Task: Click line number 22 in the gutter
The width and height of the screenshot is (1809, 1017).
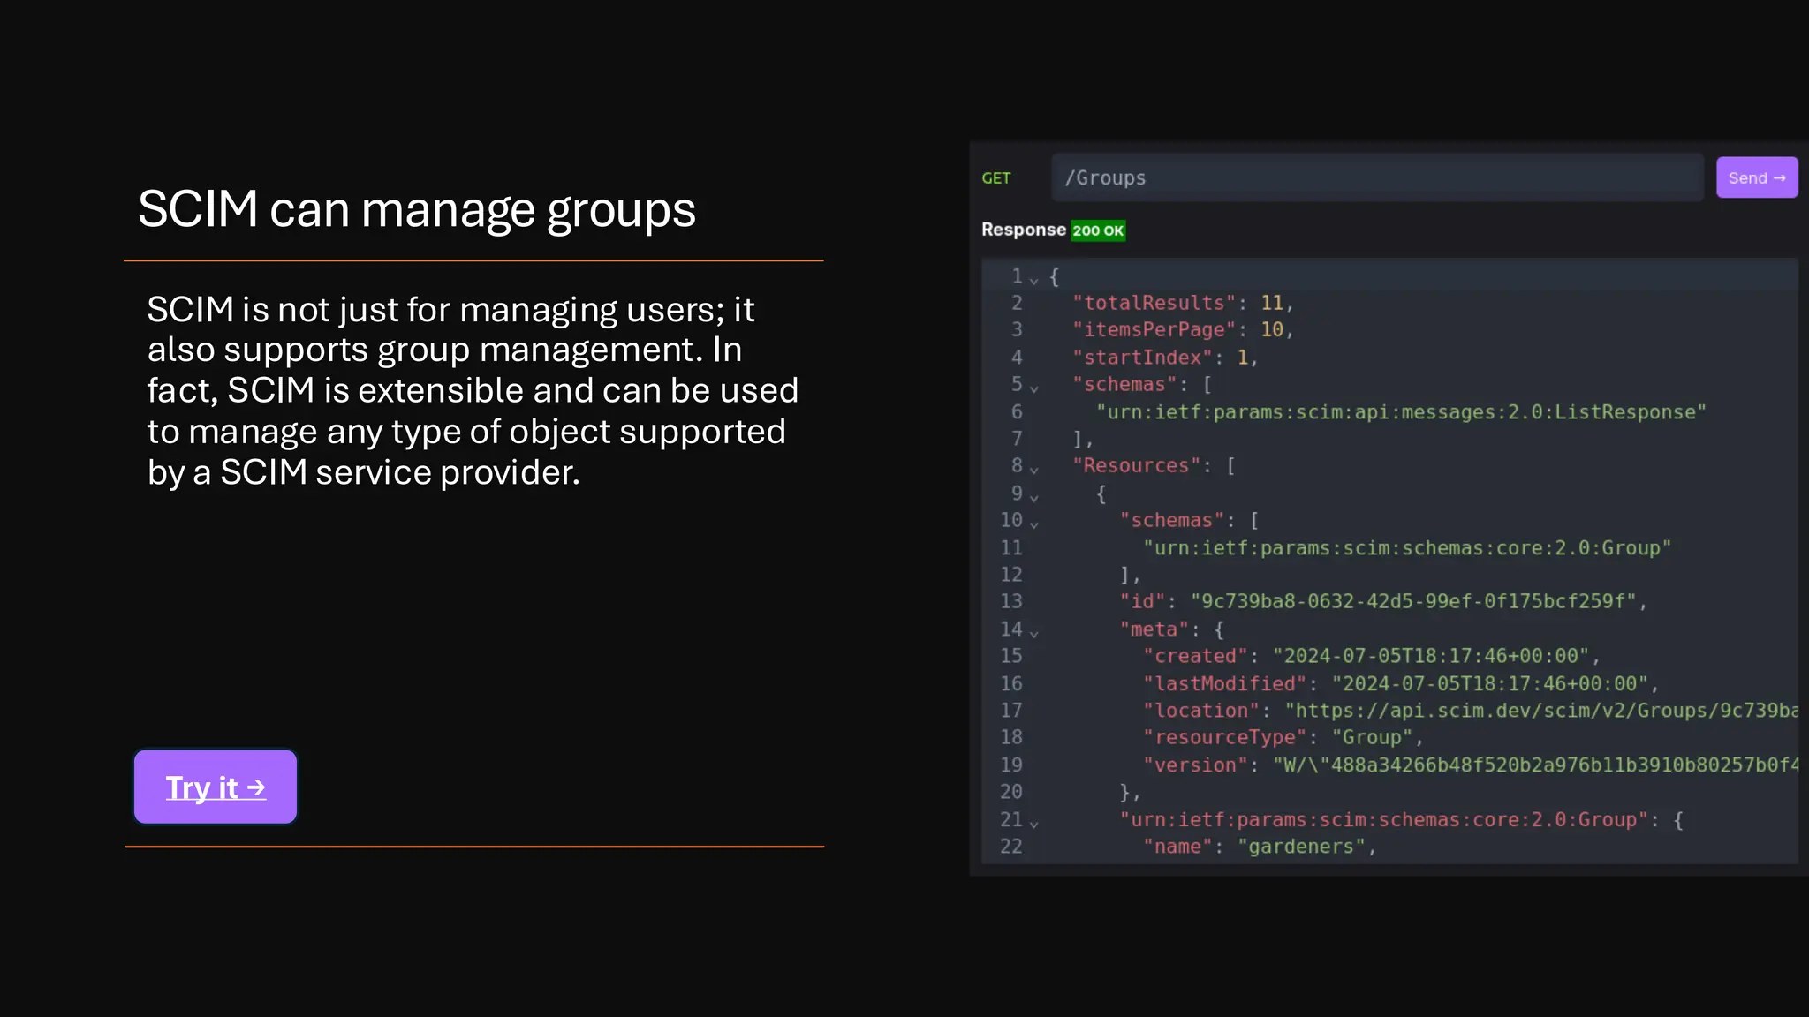Action: pyautogui.click(x=1010, y=847)
